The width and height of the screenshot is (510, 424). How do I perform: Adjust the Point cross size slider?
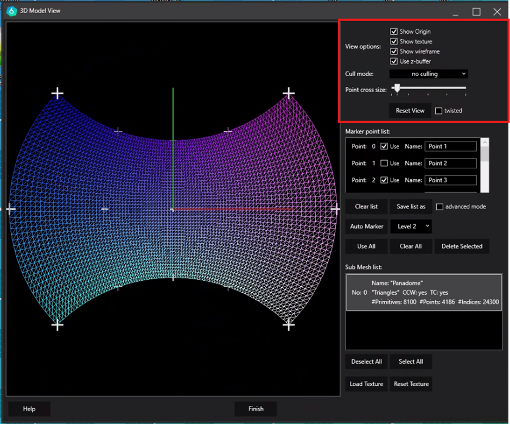[x=397, y=88]
